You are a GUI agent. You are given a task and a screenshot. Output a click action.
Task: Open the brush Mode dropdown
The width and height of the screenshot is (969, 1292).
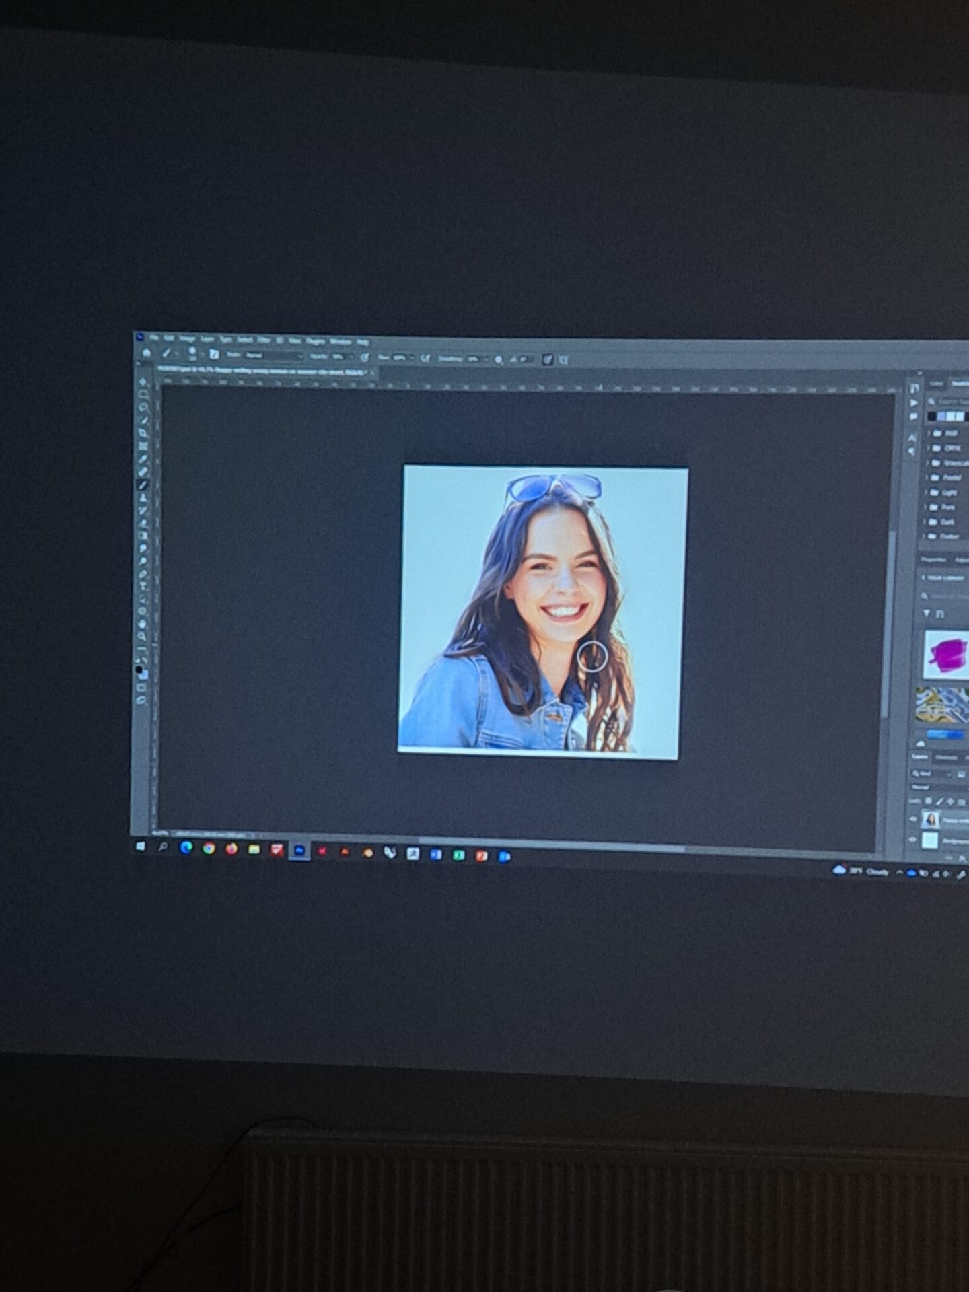pos(275,355)
